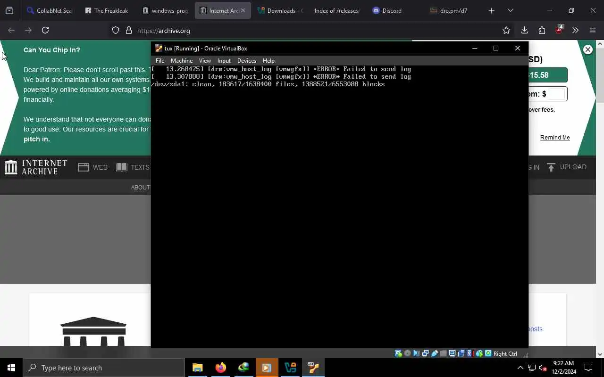Open the WEB section of Internet Archive
Viewport: 604px width, 377px height.
click(93, 167)
